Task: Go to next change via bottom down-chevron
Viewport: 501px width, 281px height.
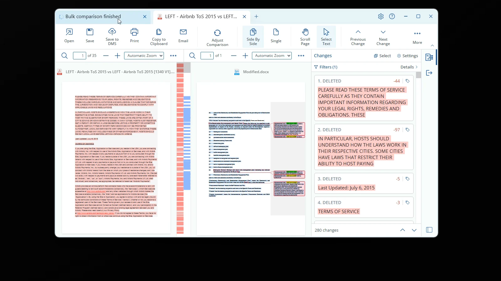Action: (414, 230)
